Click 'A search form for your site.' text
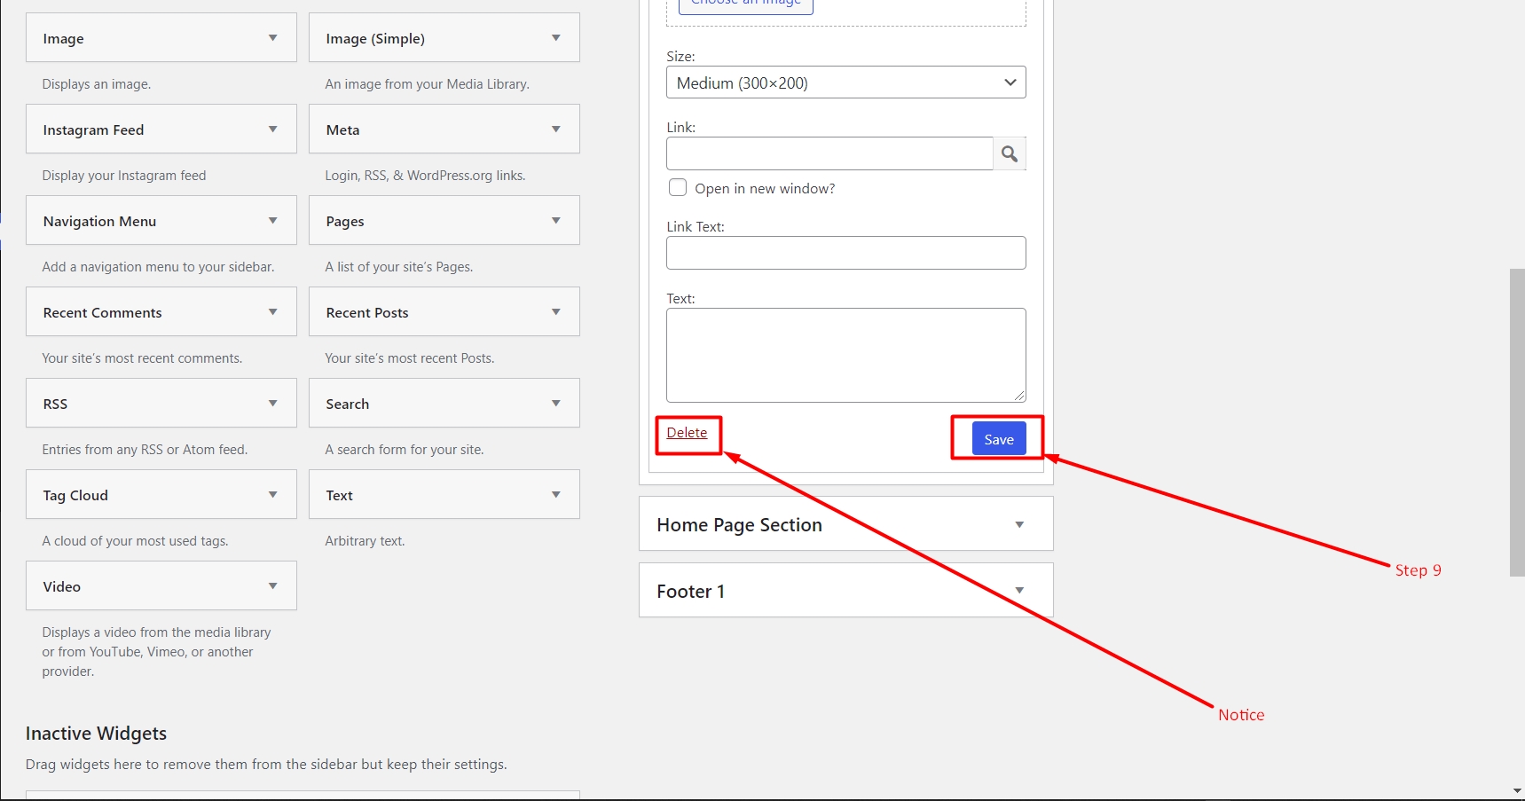 point(405,450)
